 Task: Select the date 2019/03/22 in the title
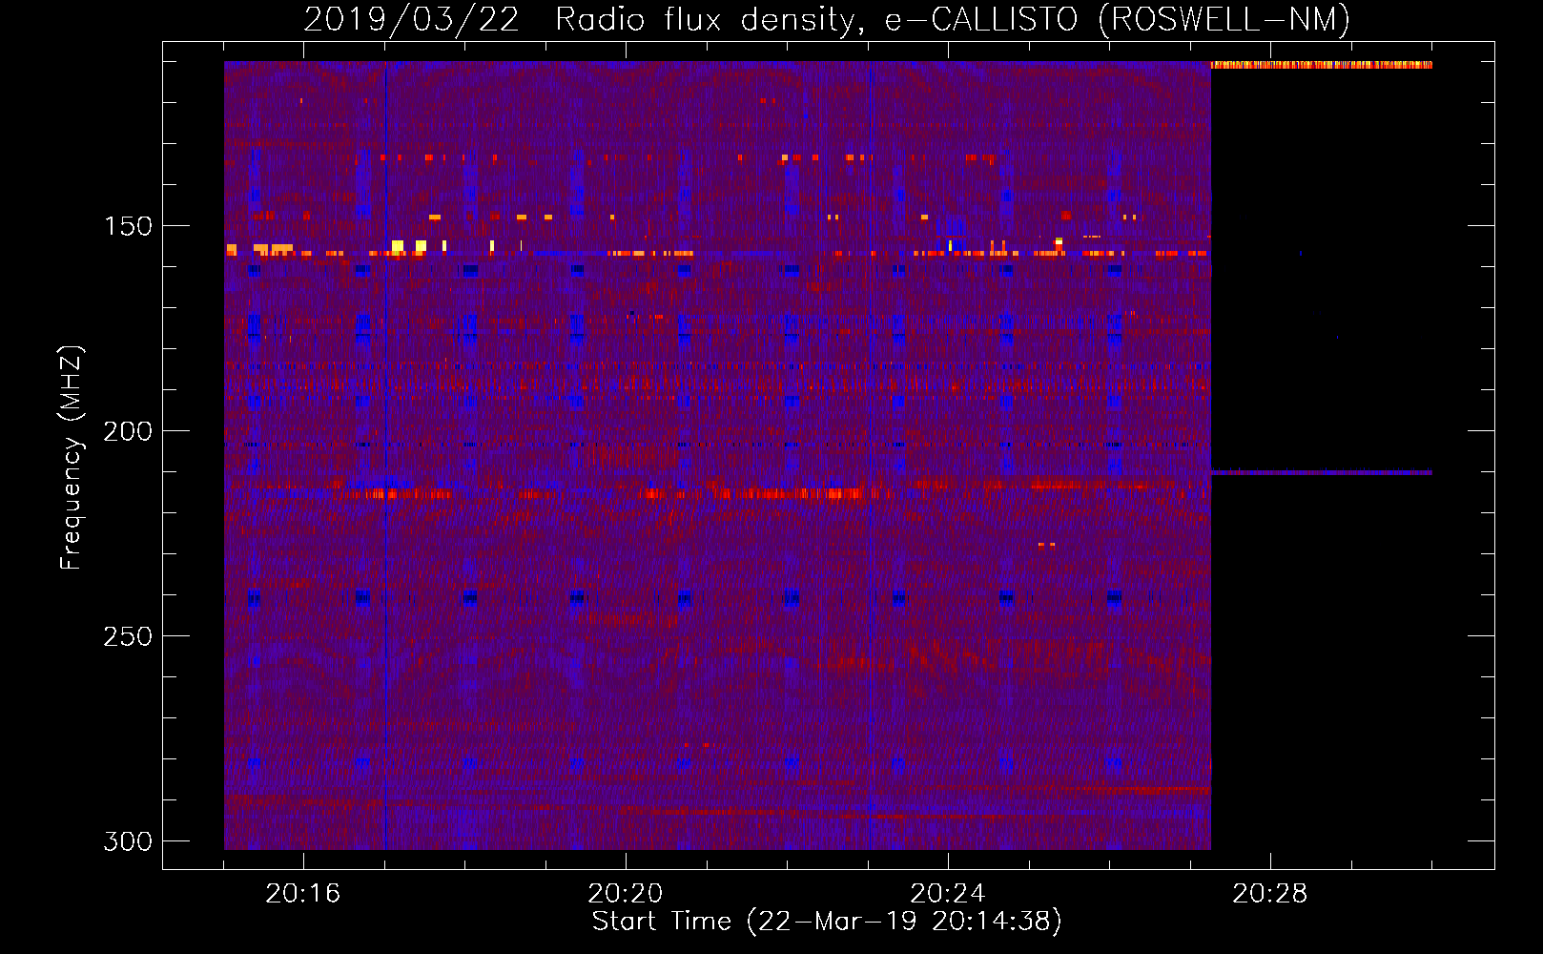411,19
